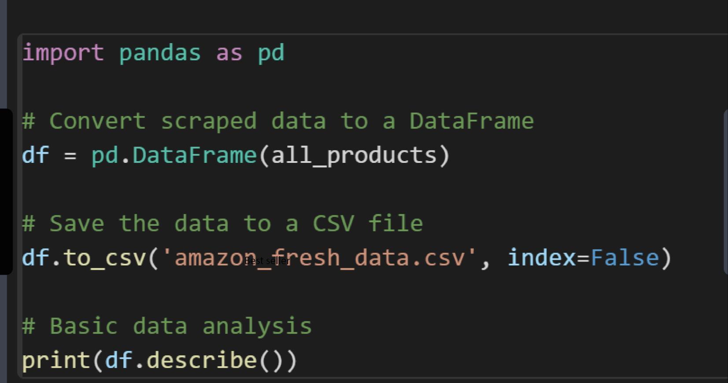Image resolution: width=728 pixels, height=383 pixels.
Task: Click the "False" boolean value
Action: [x=625, y=258]
